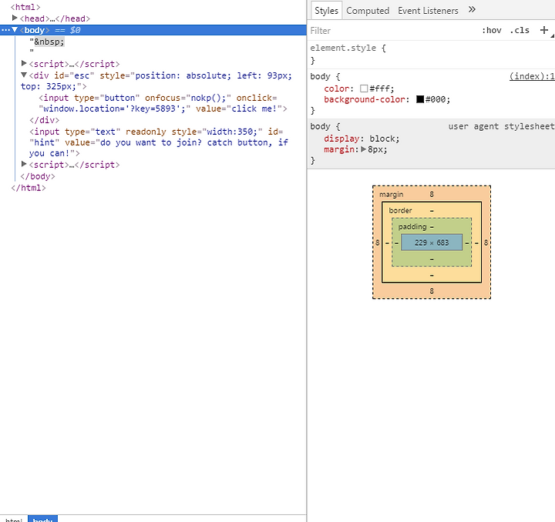The height and width of the screenshot is (522, 555).
Task: Open the Event Listeners tab
Action: click(428, 11)
